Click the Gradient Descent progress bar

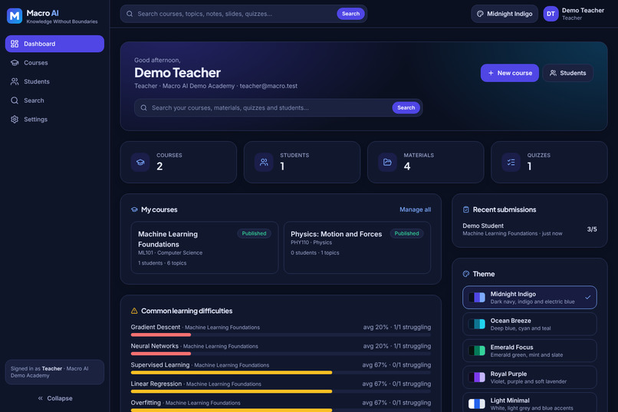(x=281, y=335)
